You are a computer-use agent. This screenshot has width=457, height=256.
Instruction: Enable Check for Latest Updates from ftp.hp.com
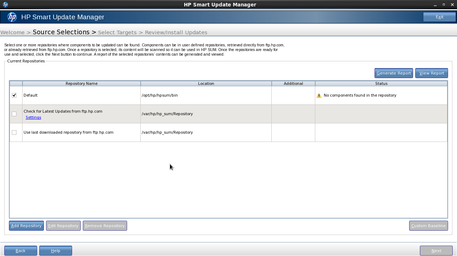coord(14,114)
